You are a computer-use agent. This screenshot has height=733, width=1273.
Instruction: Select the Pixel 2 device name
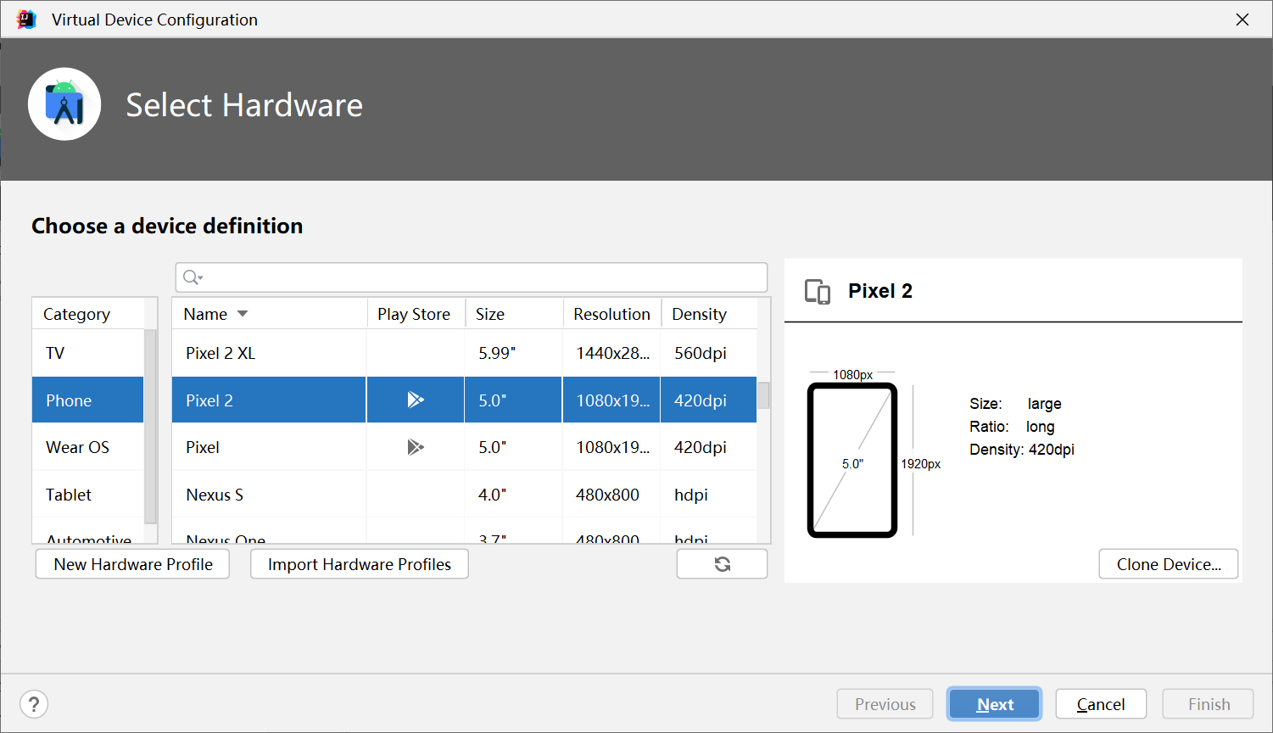[x=209, y=400]
